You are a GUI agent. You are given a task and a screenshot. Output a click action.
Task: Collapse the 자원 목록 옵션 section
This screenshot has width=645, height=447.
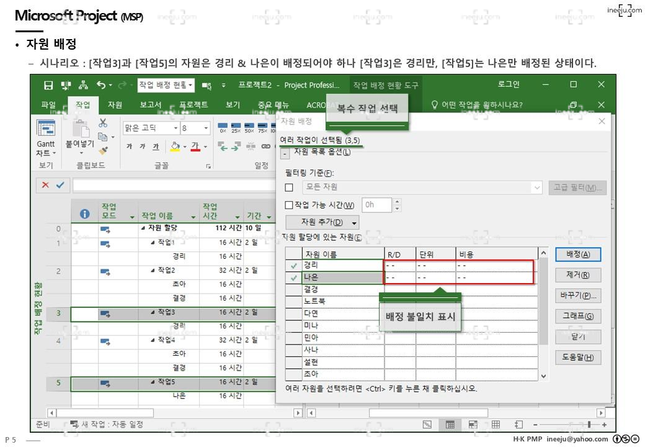[285, 153]
